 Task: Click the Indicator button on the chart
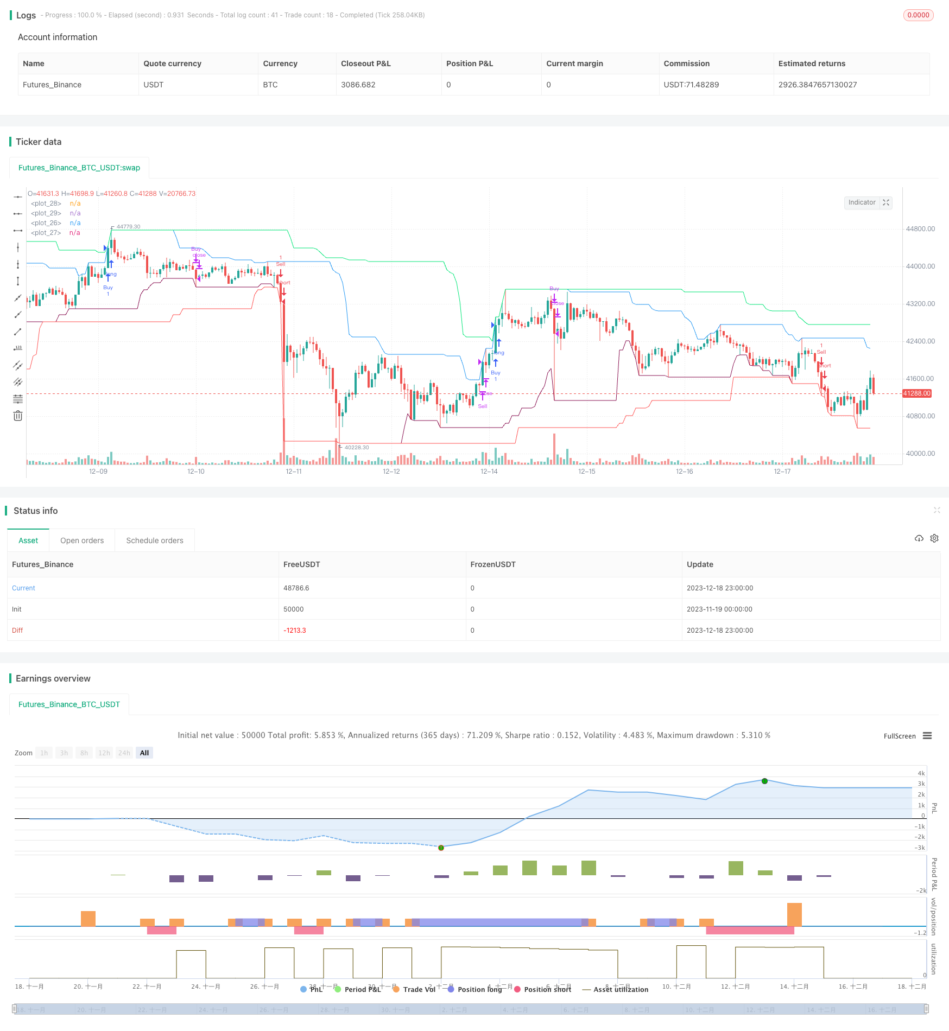(862, 202)
